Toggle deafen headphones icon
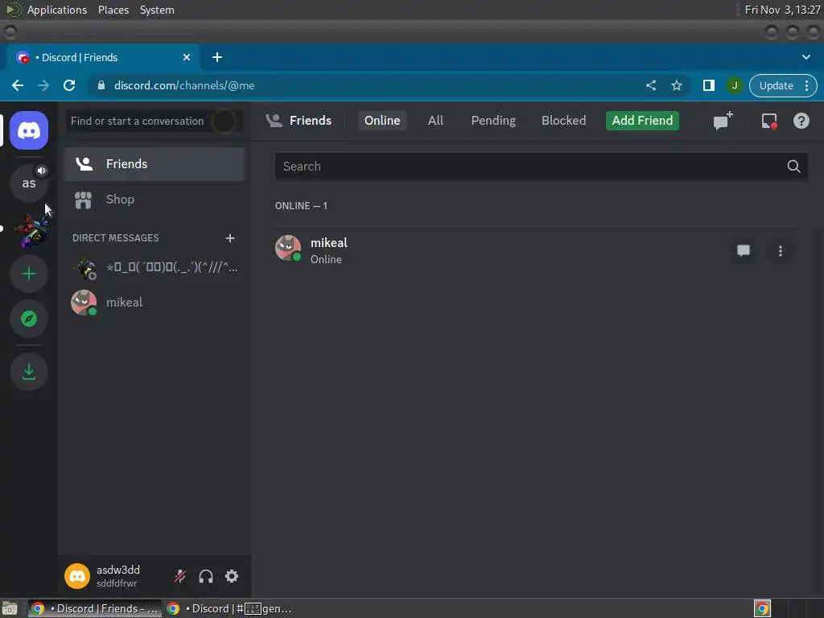 coord(206,576)
